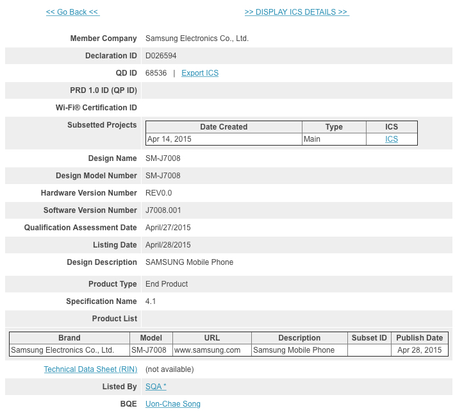Click the 'Type' column header
The width and height of the screenshot is (455, 413).
click(x=334, y=127)
